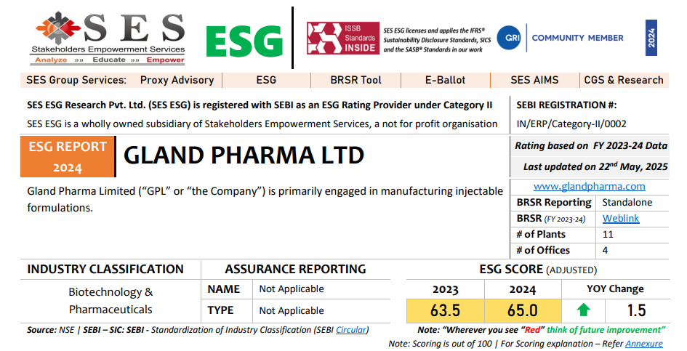Click the ISSB Standards Inside badge
This screenshot has height=351, width=687.
343,38
